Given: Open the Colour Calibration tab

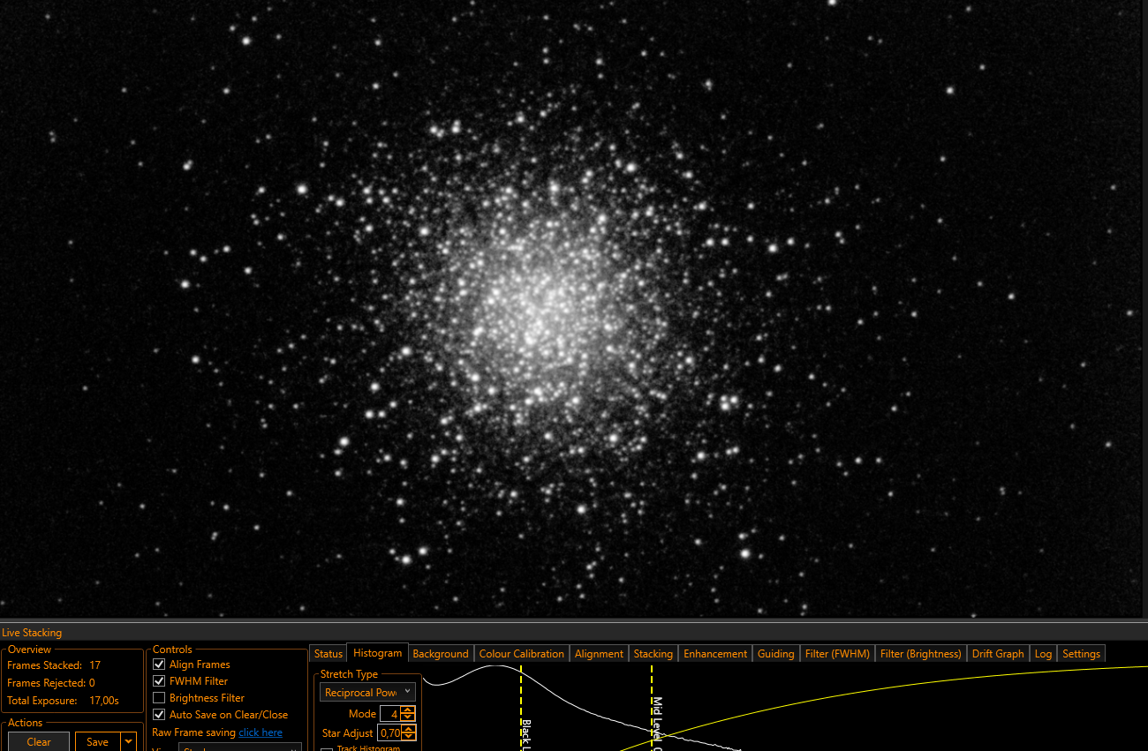Looking at the screenshot, I should (521, 654).
